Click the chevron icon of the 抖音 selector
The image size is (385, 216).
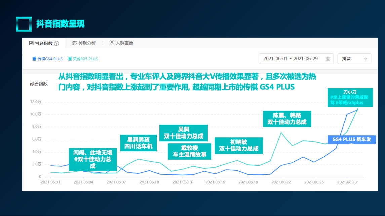click(x=366, y=59)
